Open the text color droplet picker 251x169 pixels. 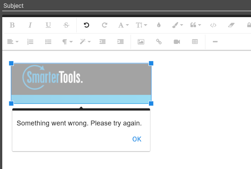point(159,25)
